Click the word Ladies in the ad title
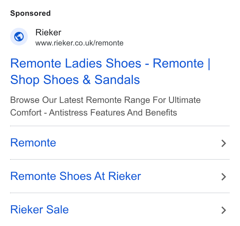The width and height of the screenshot is (240, 226). click(83, 63)
